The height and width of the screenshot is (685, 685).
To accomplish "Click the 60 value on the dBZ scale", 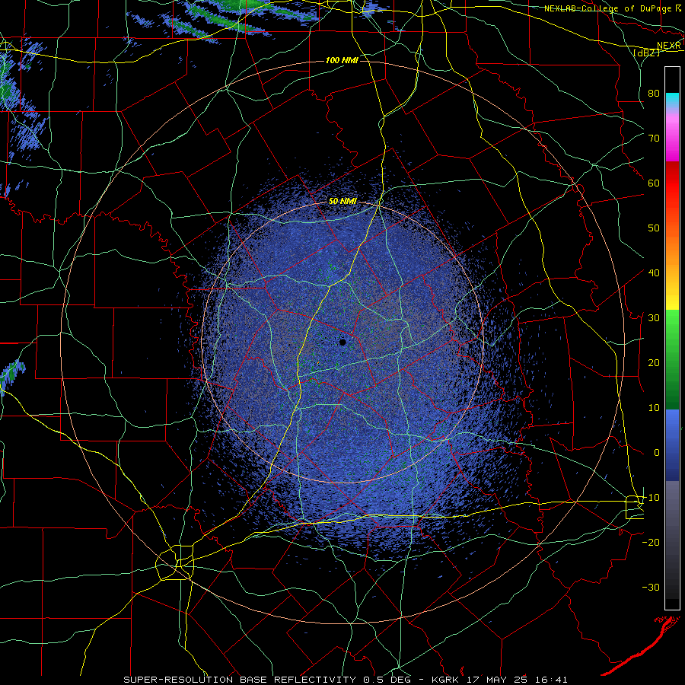I will coord(654,183).
